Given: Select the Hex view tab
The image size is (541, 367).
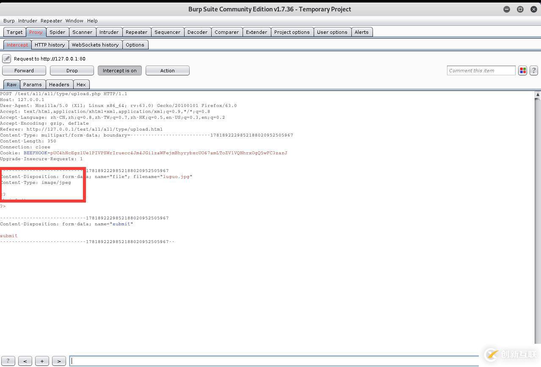Looking at the screenshot, I should pyautogui.click(x=81, y=85).
